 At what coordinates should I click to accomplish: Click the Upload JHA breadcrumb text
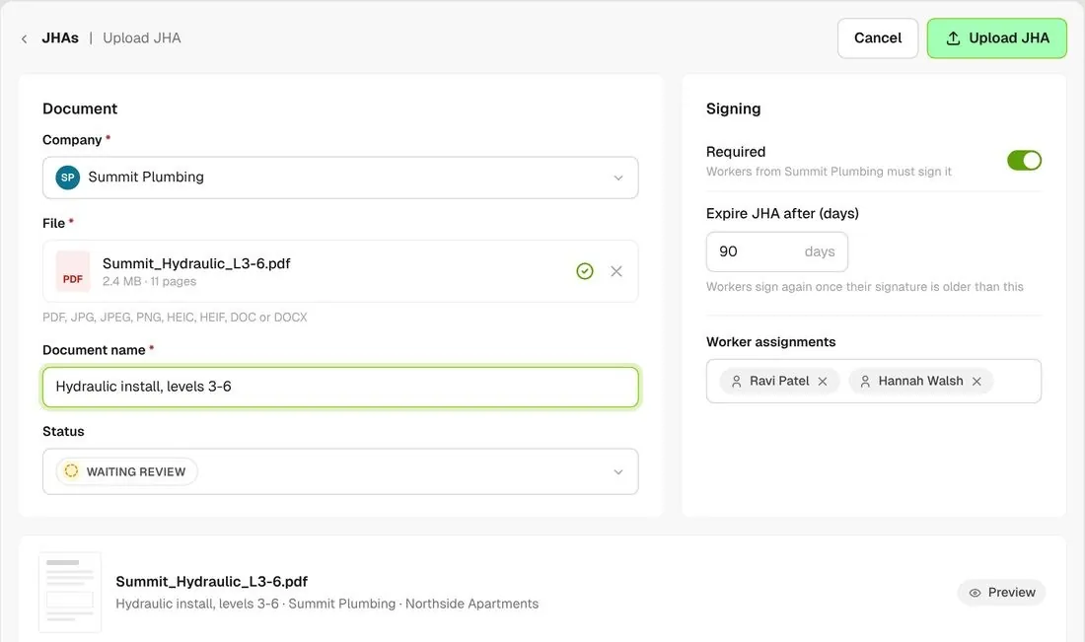point(142,38)
